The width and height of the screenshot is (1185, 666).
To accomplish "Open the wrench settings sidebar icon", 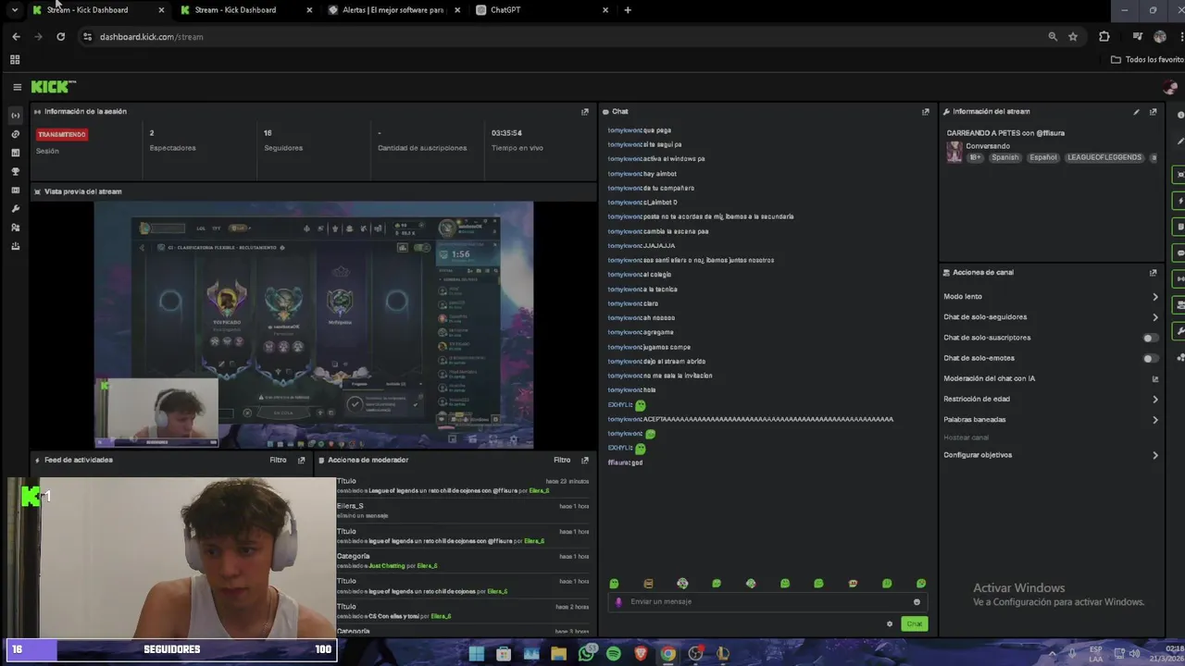I will pyautogui.click(x=15, y=209).
